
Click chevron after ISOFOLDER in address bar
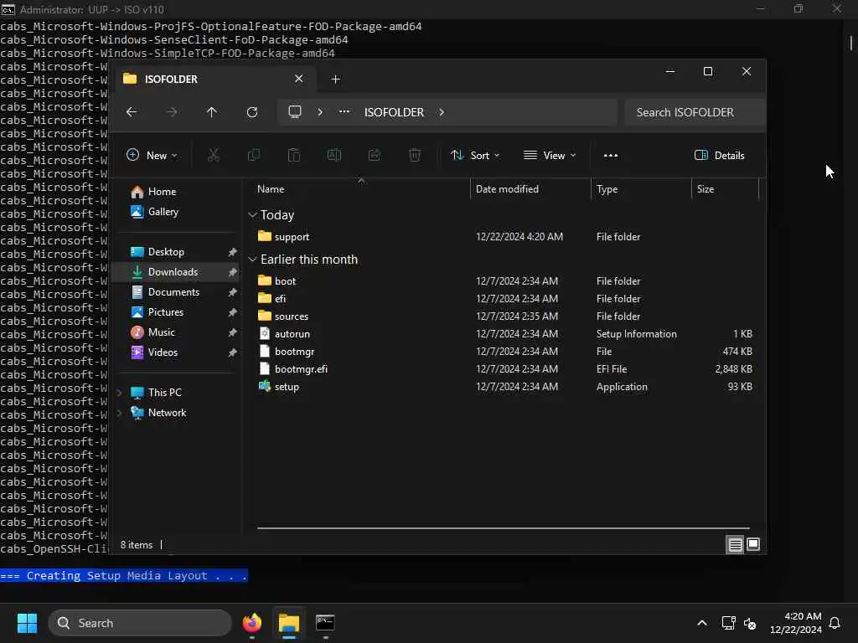pyautogui.click(x=441, y=112)
